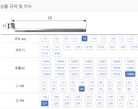Select the 1.27 mm size option
138x109 pixels.
(x=45, y=39)
